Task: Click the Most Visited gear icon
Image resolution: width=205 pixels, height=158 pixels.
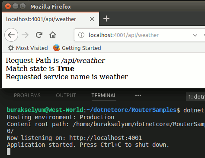Action: [11, 48]
